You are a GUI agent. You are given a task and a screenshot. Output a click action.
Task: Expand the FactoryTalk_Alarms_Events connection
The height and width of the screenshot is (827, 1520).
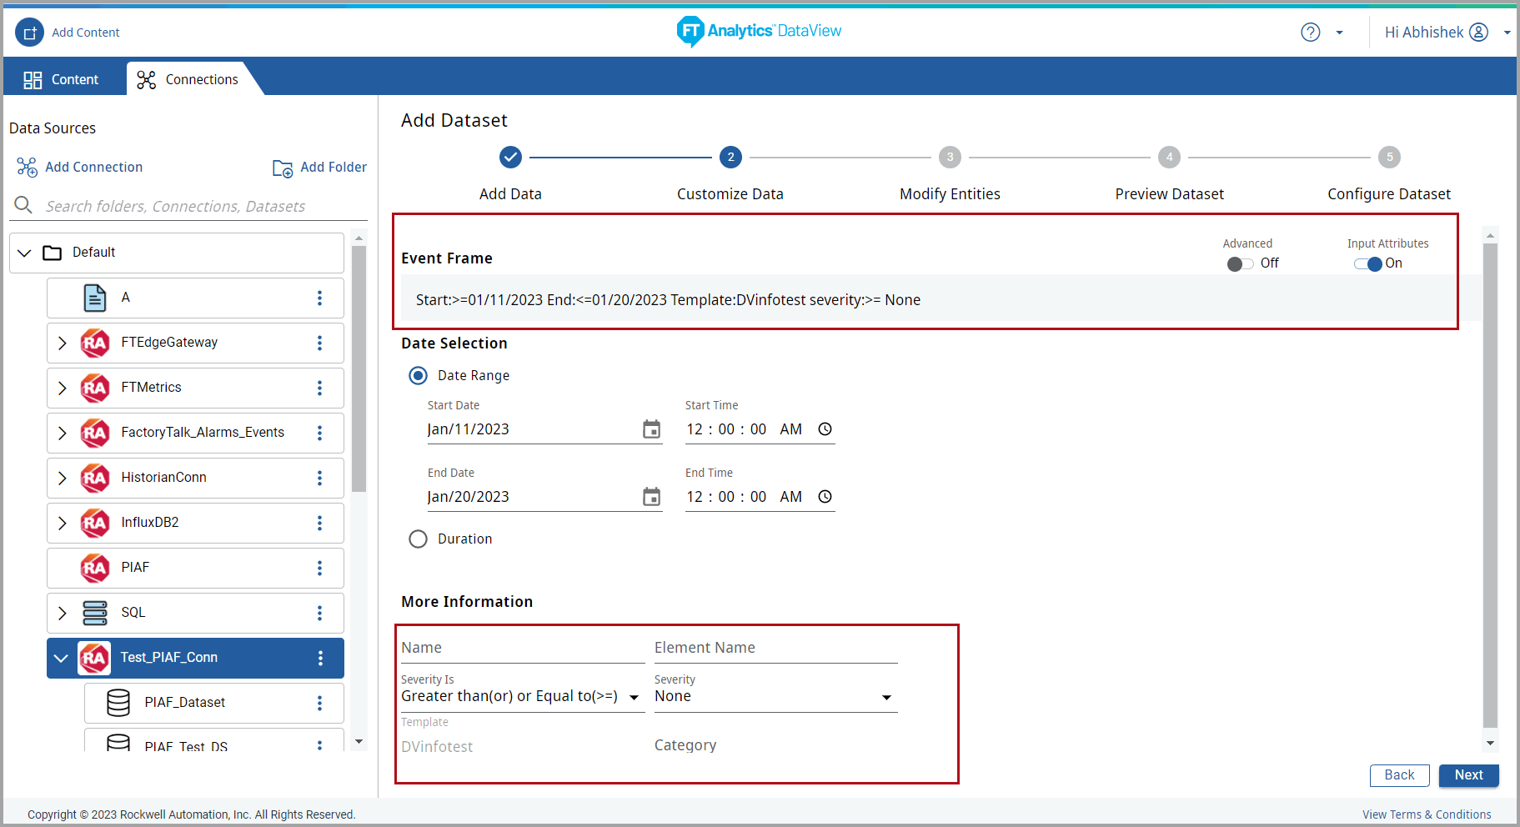tap(62, 433)
